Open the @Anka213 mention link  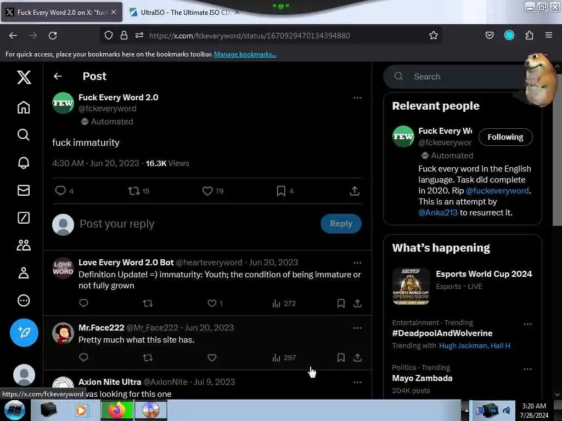[x=438, y=212]
